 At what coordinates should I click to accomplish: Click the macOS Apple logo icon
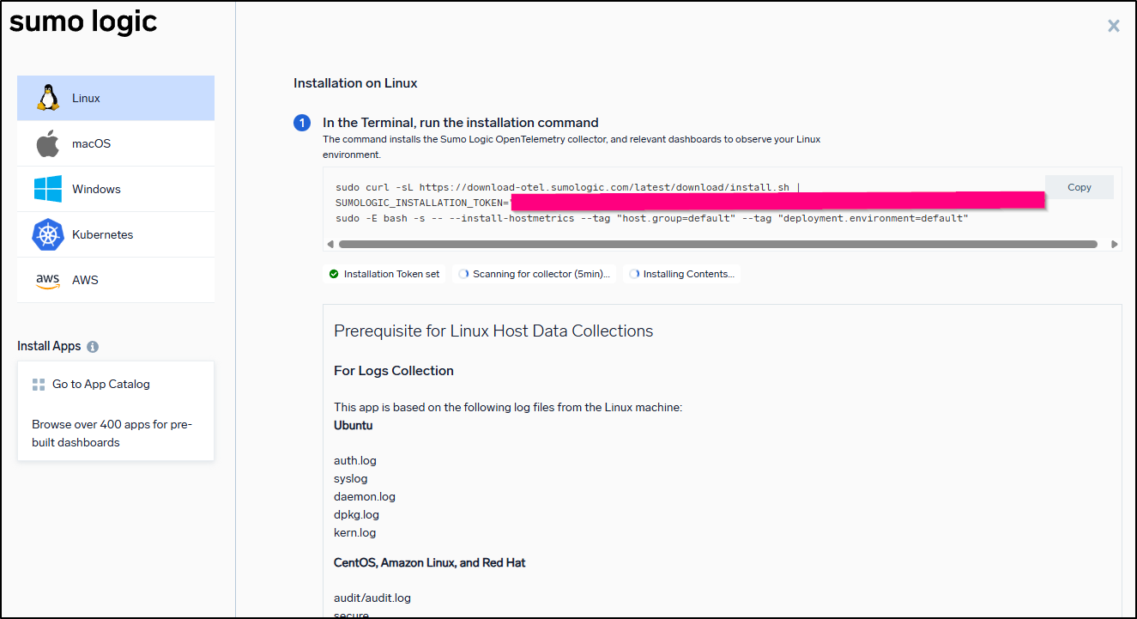point(48,143)
